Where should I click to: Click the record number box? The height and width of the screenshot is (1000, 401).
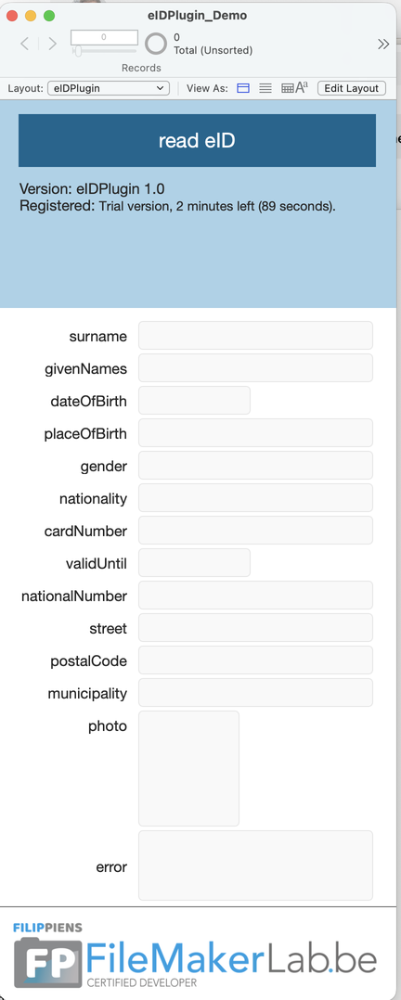104,37
